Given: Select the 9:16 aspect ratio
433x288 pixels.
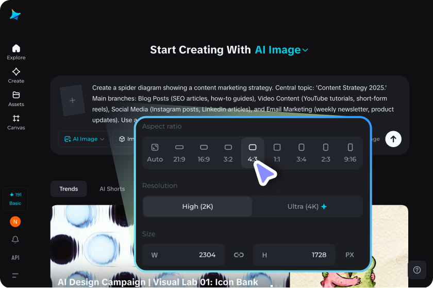Looking at the screenshot, I should pyautogui.click(x=350, y=153).
